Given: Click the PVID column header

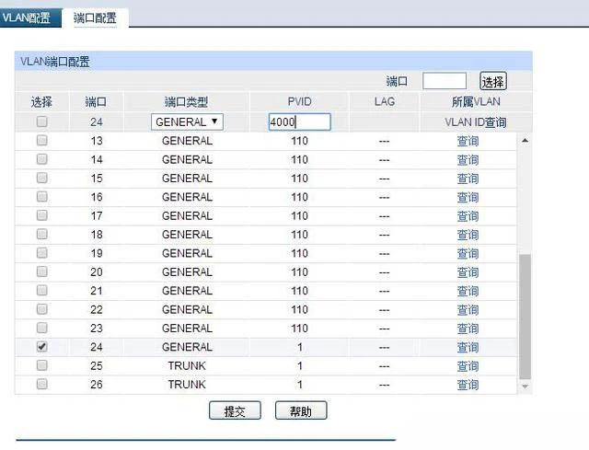Looking at the screenshot, I should click(x=299, y=102).
